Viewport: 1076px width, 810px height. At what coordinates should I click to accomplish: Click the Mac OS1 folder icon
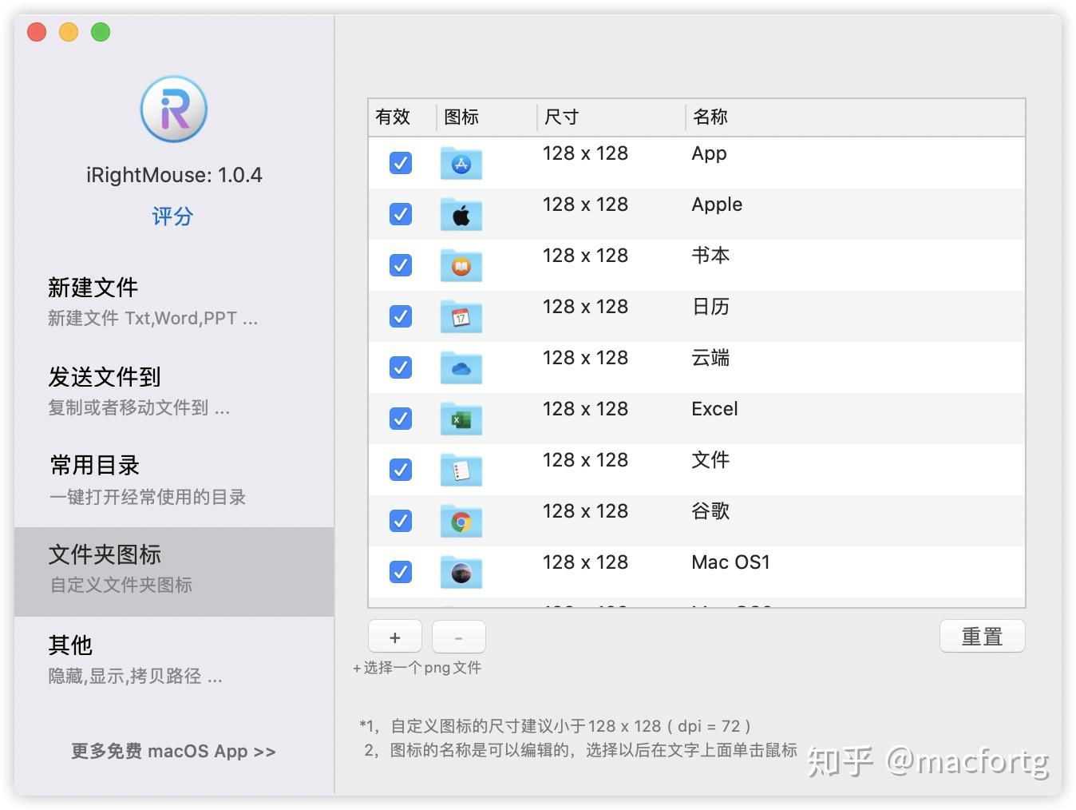(461, 572)
